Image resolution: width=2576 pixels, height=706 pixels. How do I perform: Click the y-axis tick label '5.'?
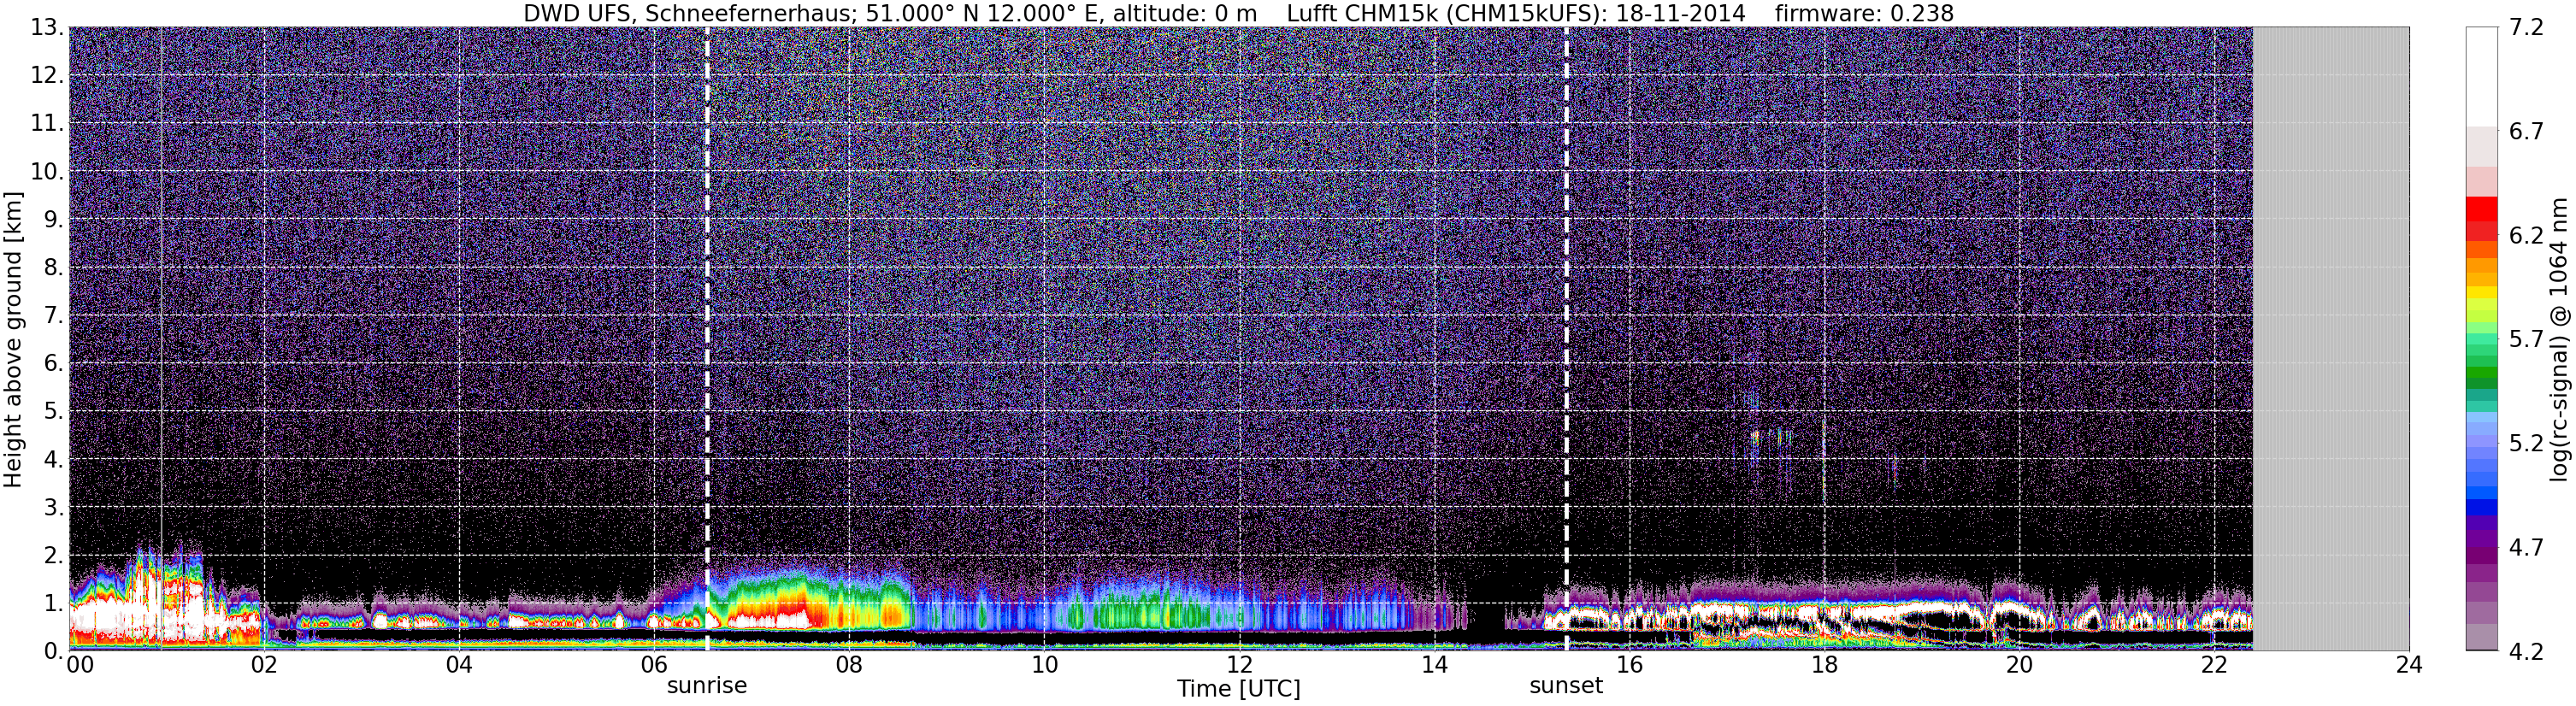pos(54,412)
